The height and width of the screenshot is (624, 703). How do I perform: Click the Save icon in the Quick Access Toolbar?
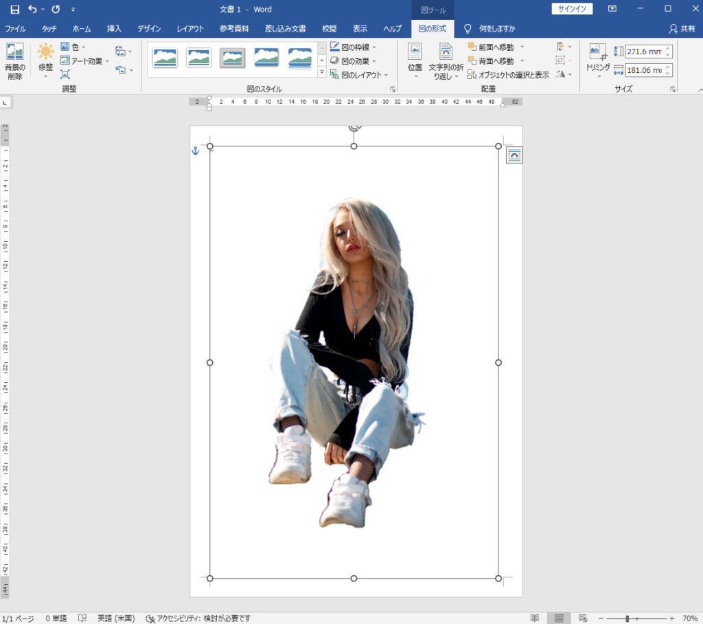click(x=14, y=10)
